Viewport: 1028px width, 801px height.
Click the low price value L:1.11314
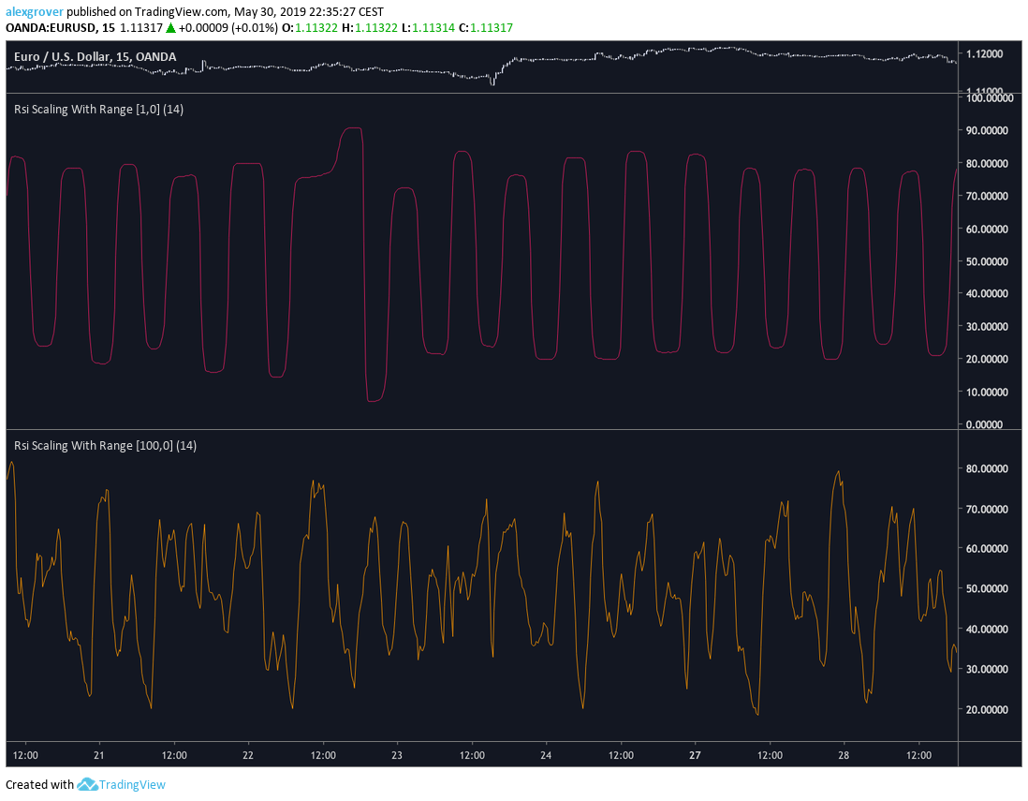(x=428, y=27)
